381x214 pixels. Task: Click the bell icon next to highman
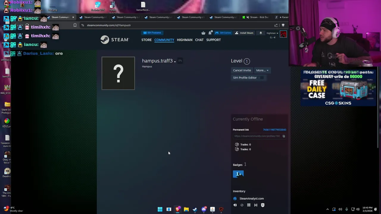pyautogui.click(x=261, y=33)
